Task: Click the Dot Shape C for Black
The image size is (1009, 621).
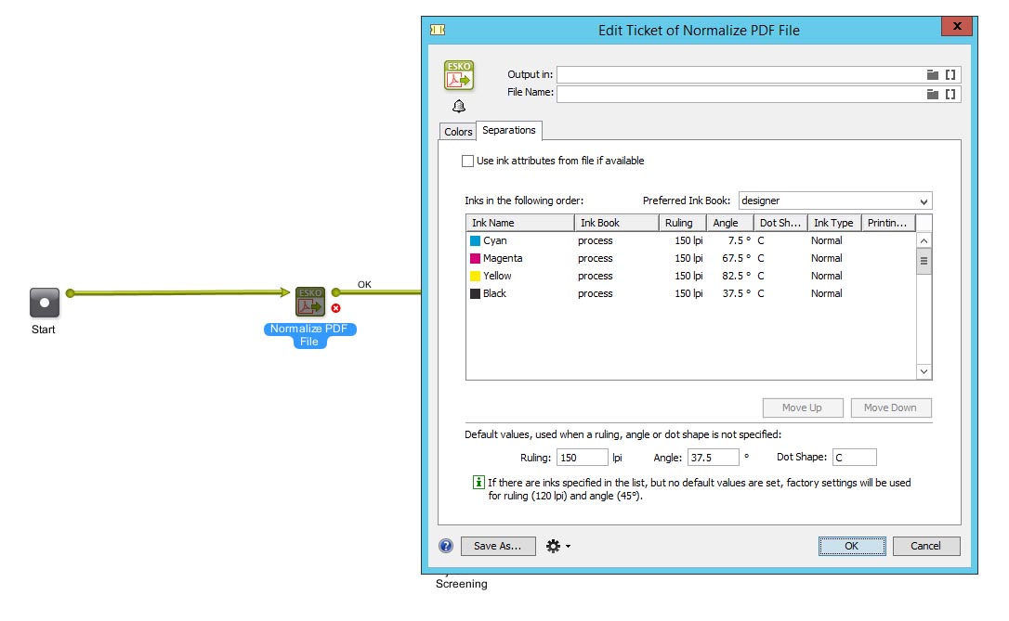Action: pos(761,293)
